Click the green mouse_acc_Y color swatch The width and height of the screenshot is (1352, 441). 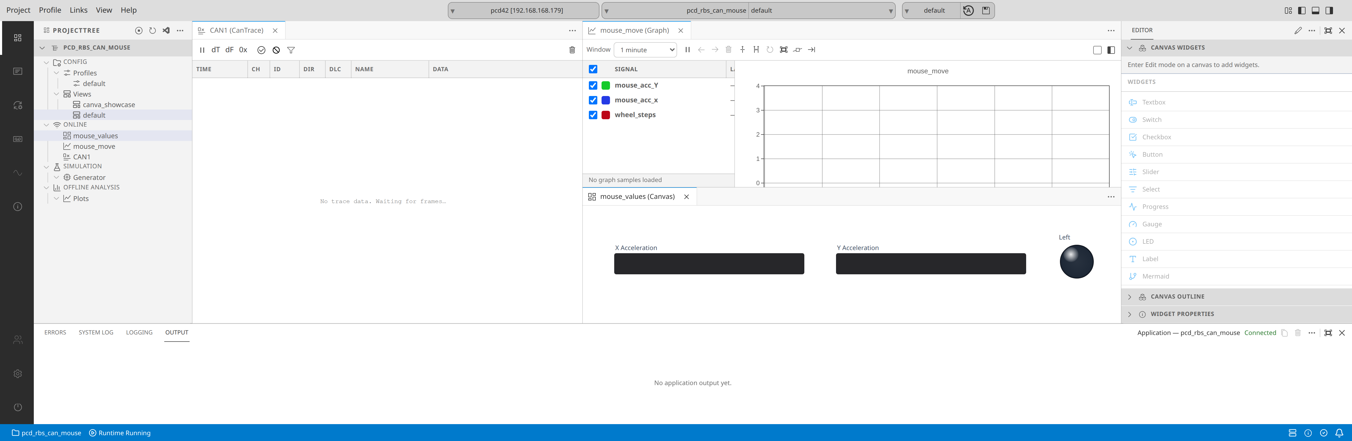coord(606,85)
